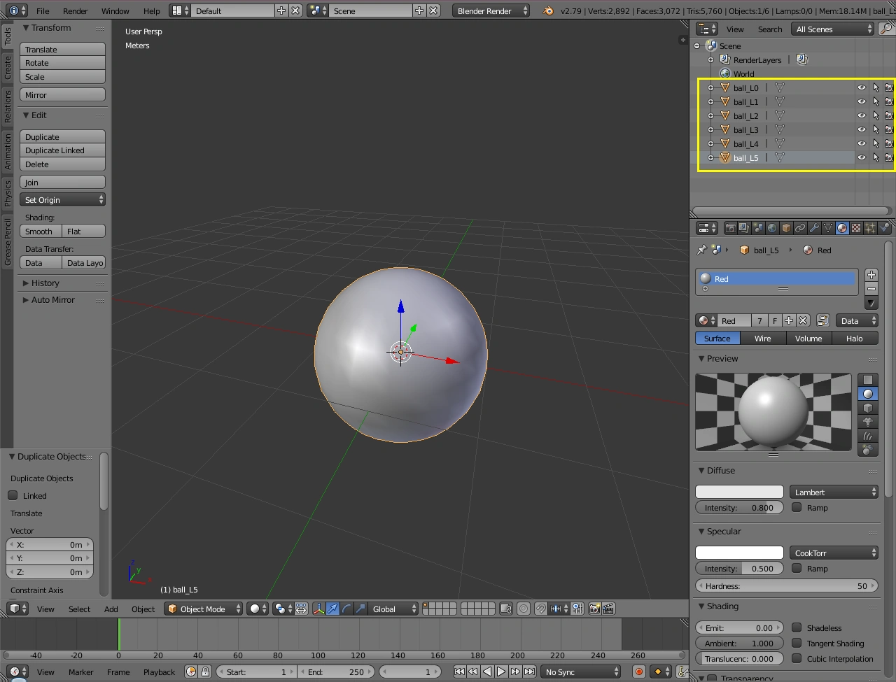Screen dimensions: 896x682
Task: Open the Object Mode dropdown
Action: pos(203,609)
